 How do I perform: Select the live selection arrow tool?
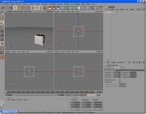(11, 8)
